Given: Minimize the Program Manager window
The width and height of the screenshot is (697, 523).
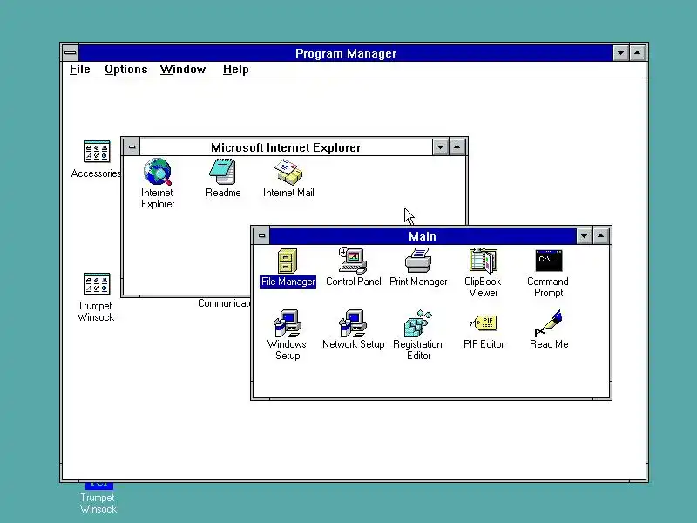Looking at the screenshot, I should 620,53.
